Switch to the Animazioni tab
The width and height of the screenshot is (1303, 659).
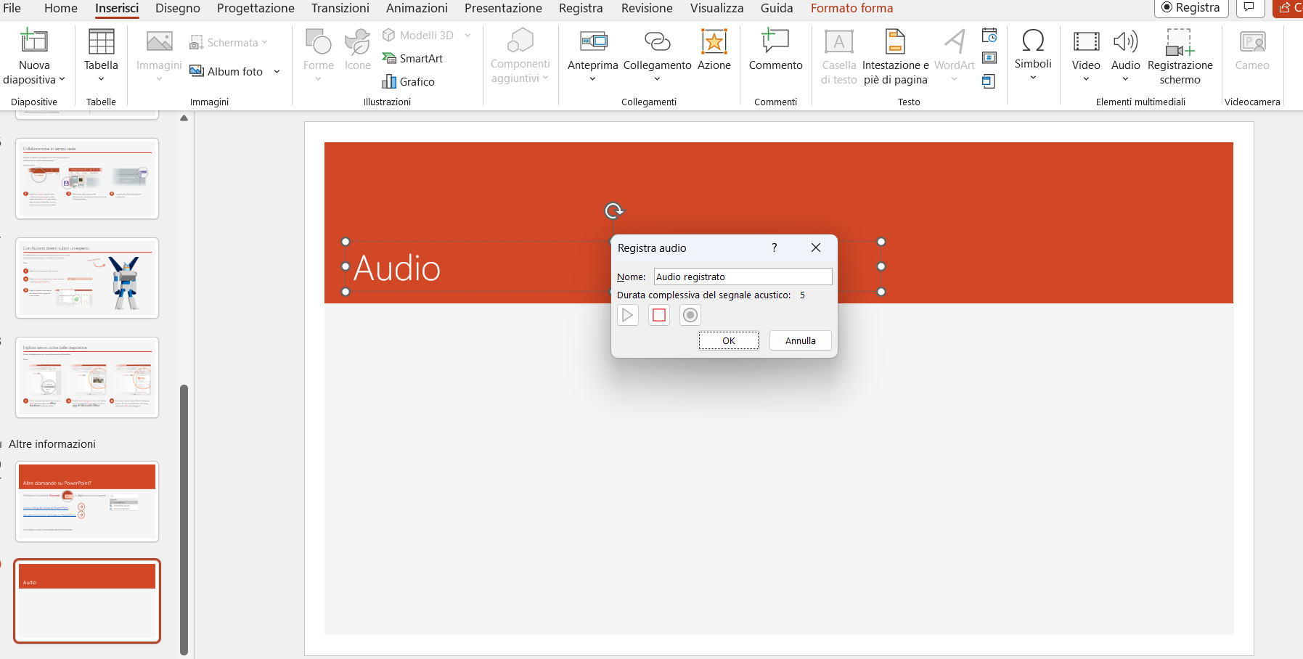point(417,8)
